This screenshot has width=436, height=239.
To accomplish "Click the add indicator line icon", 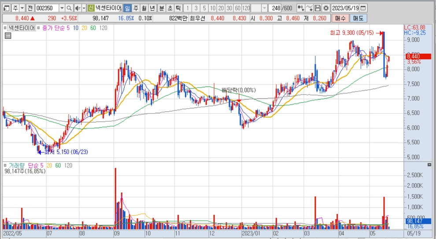I will click(309, 8).
